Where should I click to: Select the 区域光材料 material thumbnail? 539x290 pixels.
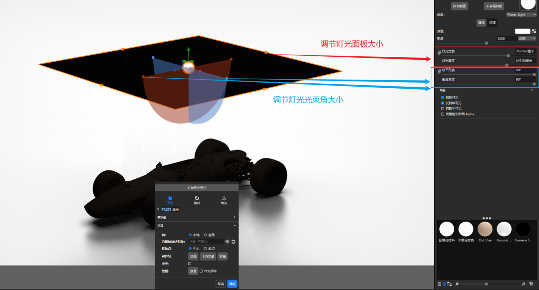tap(447, 229)
